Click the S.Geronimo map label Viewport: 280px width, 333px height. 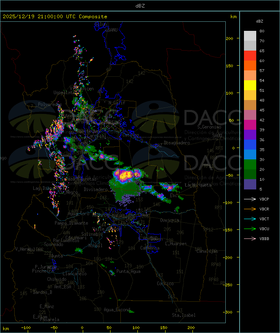[x=209, y=127]
